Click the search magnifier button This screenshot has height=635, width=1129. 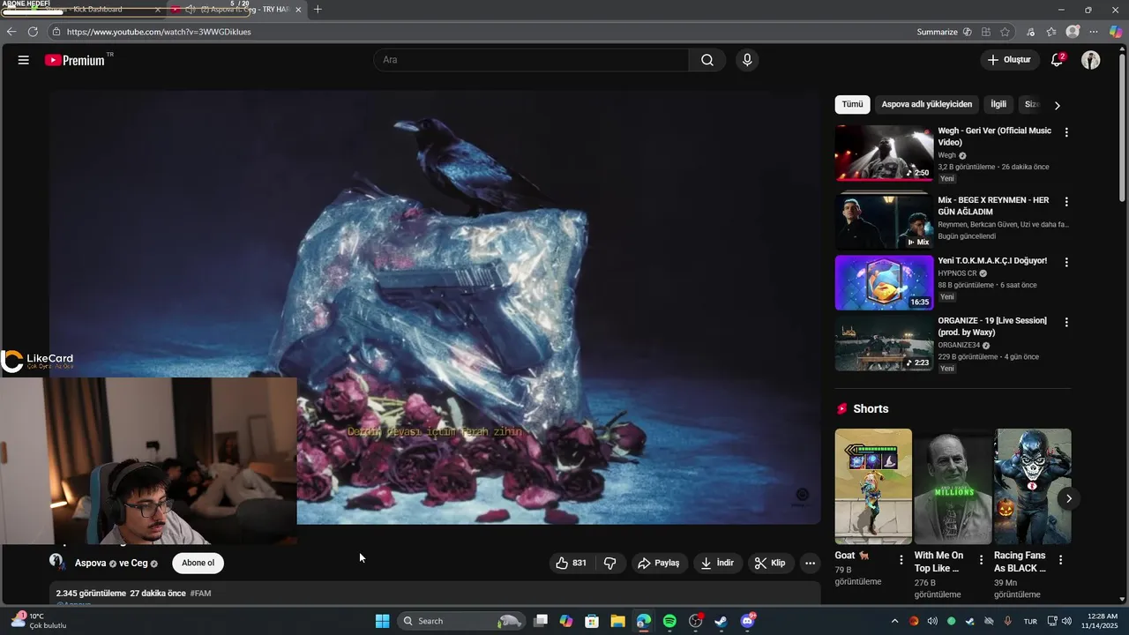coord(707,60)
